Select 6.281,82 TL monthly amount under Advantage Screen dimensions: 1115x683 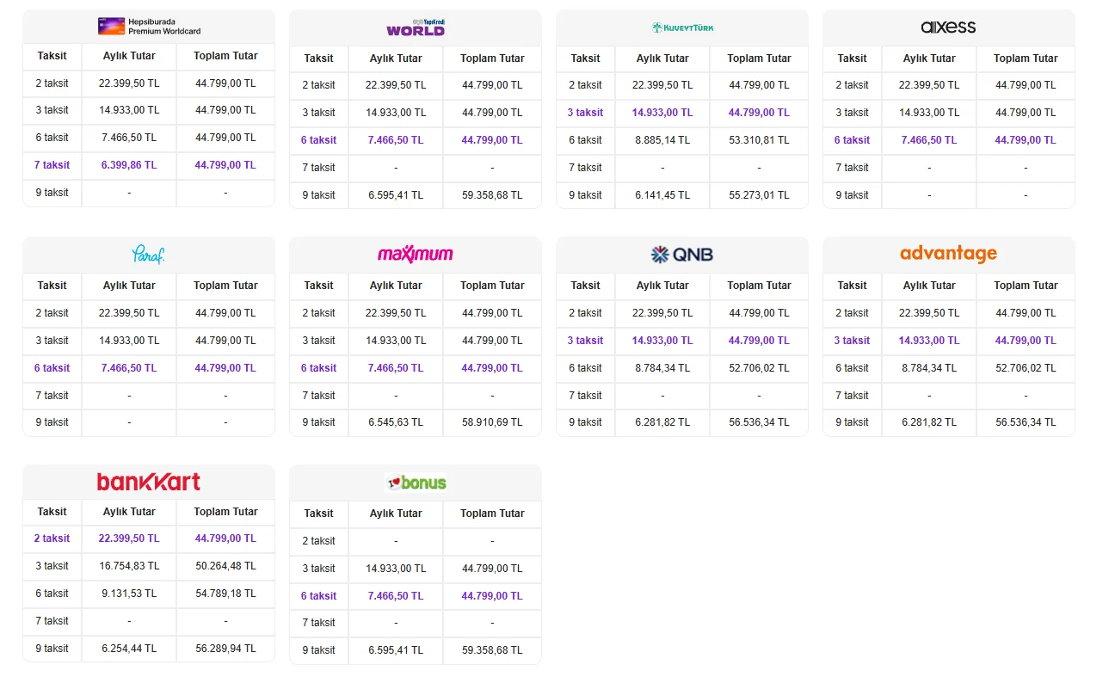point(929,422)
